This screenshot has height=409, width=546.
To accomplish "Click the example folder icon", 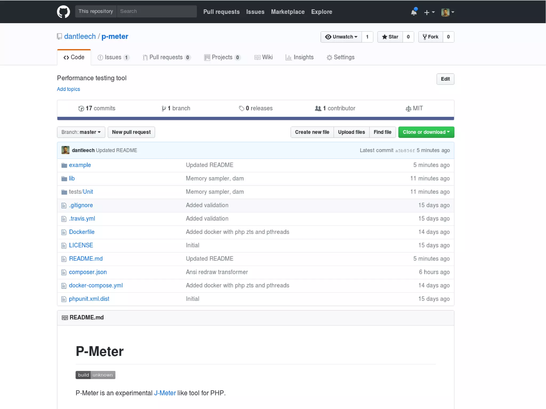I will [64, 165].
